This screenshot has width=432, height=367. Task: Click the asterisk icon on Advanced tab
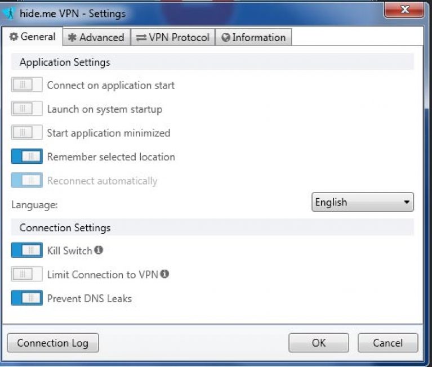coord(72,38)
